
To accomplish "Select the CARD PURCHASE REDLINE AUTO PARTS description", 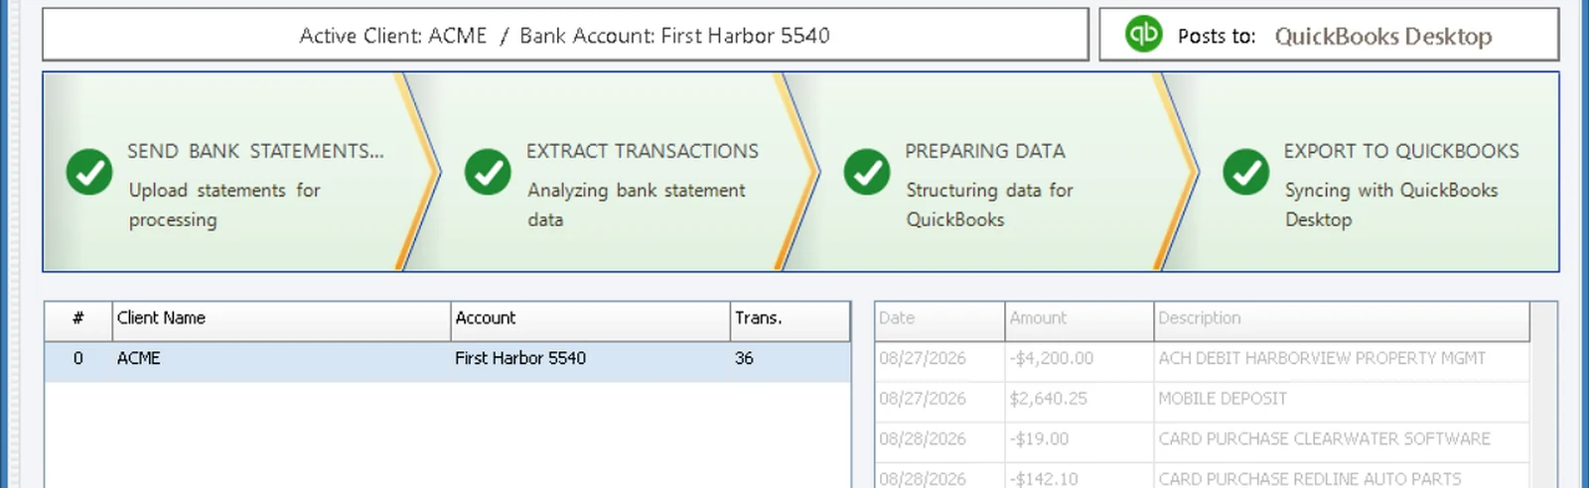I will (1310, 478).
